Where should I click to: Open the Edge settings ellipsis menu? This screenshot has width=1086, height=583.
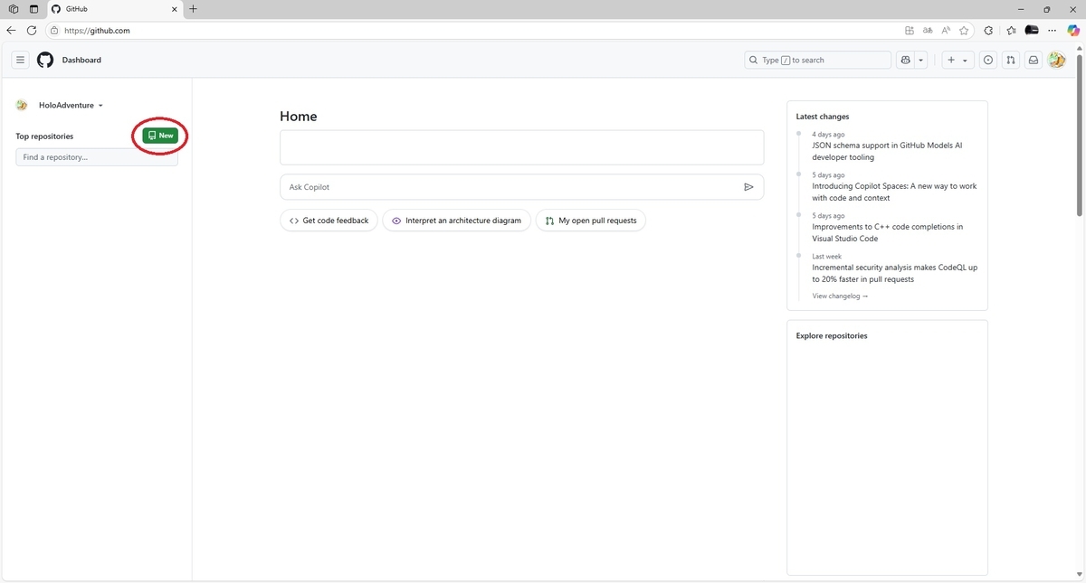point(1052,30)
